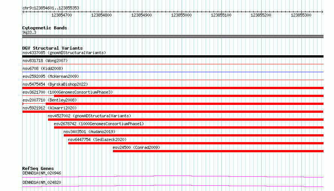Click the 123855300 ruler tick label
Image resolution: width=334 pixels, height=191 pixels.
(301, 15)
